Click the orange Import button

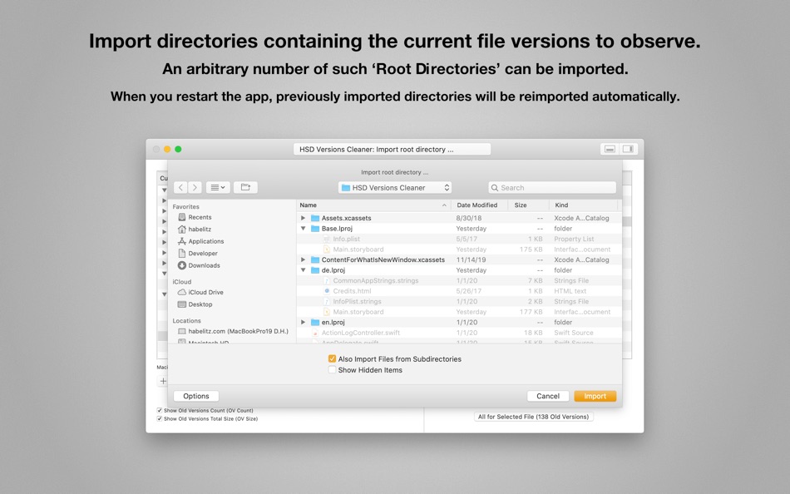click(x=595, y=396)
